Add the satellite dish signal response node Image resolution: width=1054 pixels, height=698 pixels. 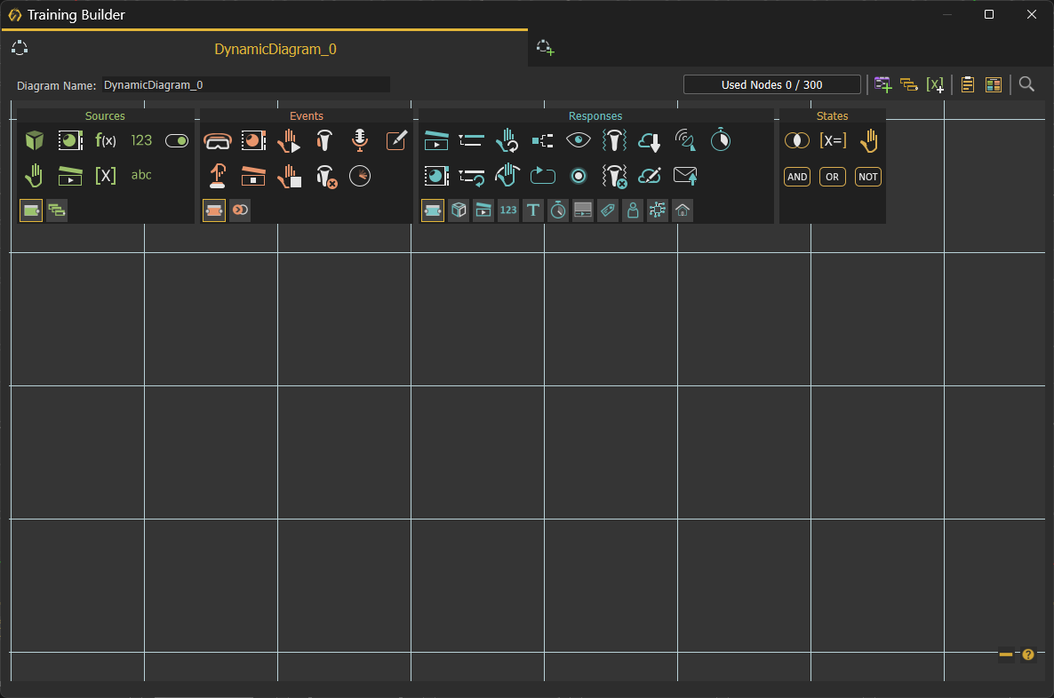tap(685, 140)
